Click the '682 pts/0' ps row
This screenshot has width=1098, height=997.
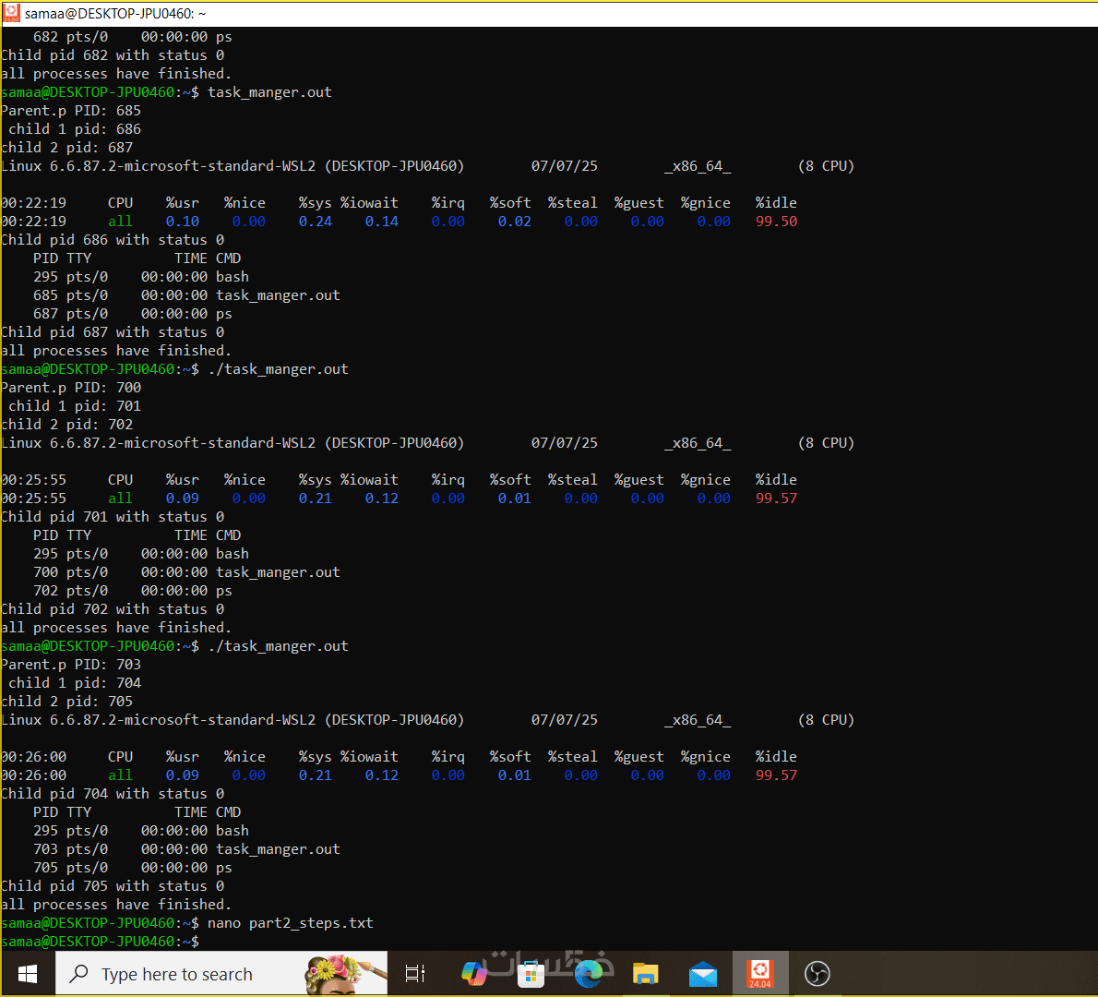pyautogui.click(x=132, y=37)
